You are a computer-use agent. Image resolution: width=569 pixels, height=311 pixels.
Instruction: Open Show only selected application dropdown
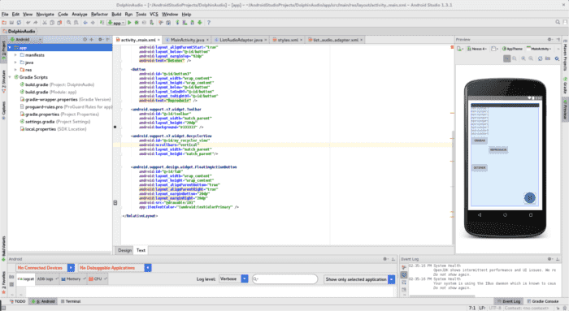tap(359, 279)
